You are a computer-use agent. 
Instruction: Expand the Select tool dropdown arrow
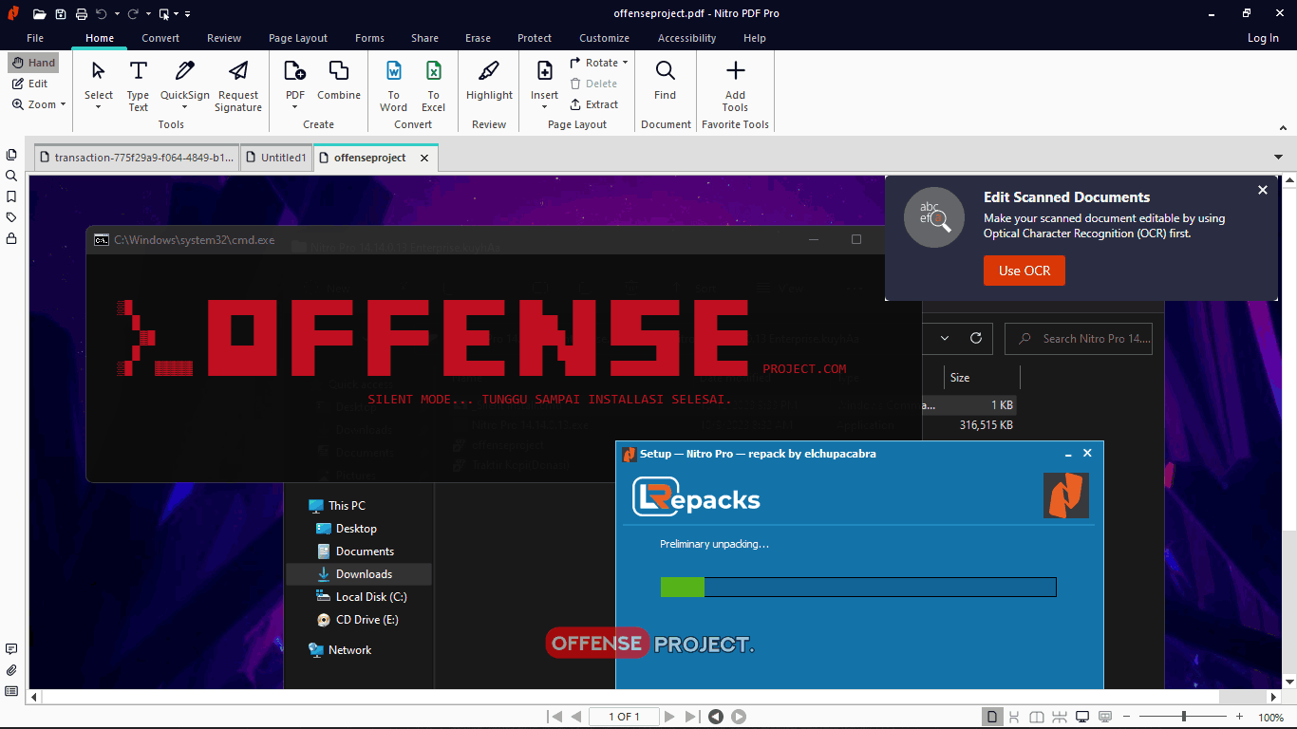point(98,107)
